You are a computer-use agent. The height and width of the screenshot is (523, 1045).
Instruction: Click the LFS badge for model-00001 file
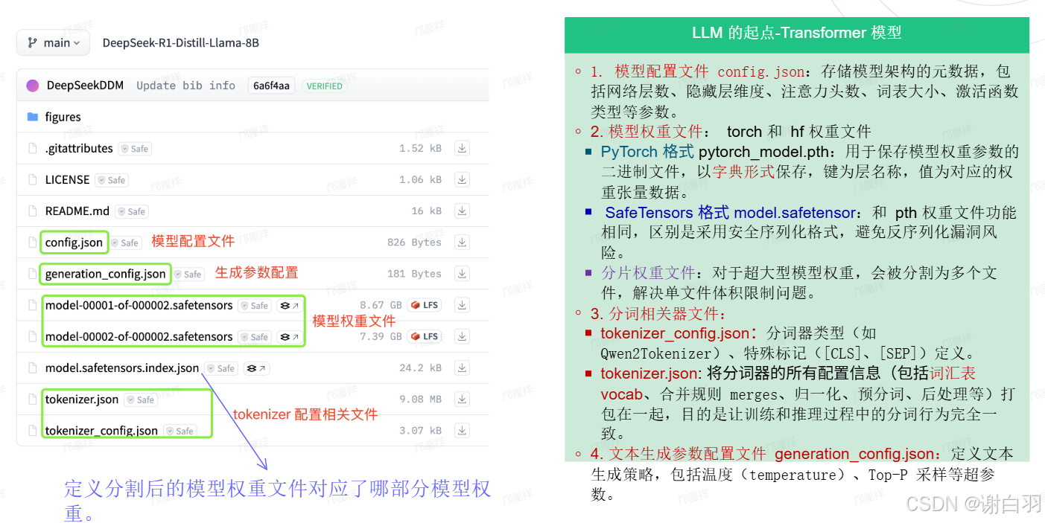tap(425, 305)
